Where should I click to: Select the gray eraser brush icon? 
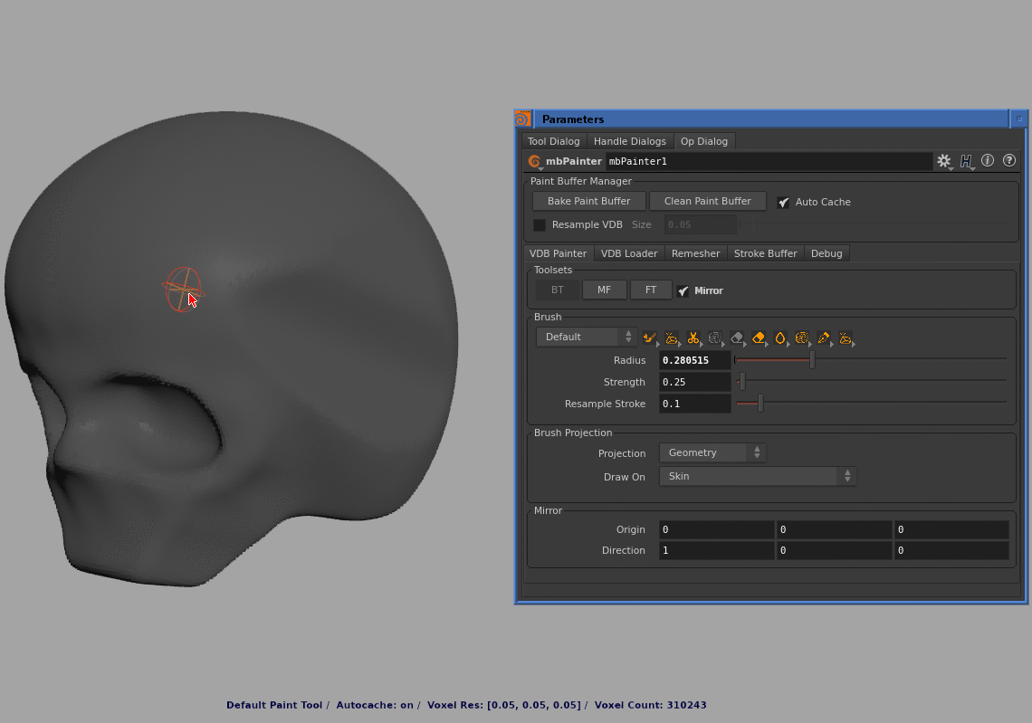click(737, 338)
